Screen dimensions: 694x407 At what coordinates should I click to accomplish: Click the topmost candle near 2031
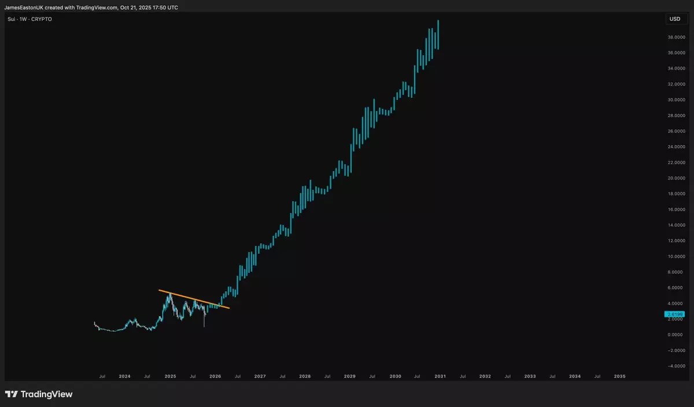click(438, 35)
